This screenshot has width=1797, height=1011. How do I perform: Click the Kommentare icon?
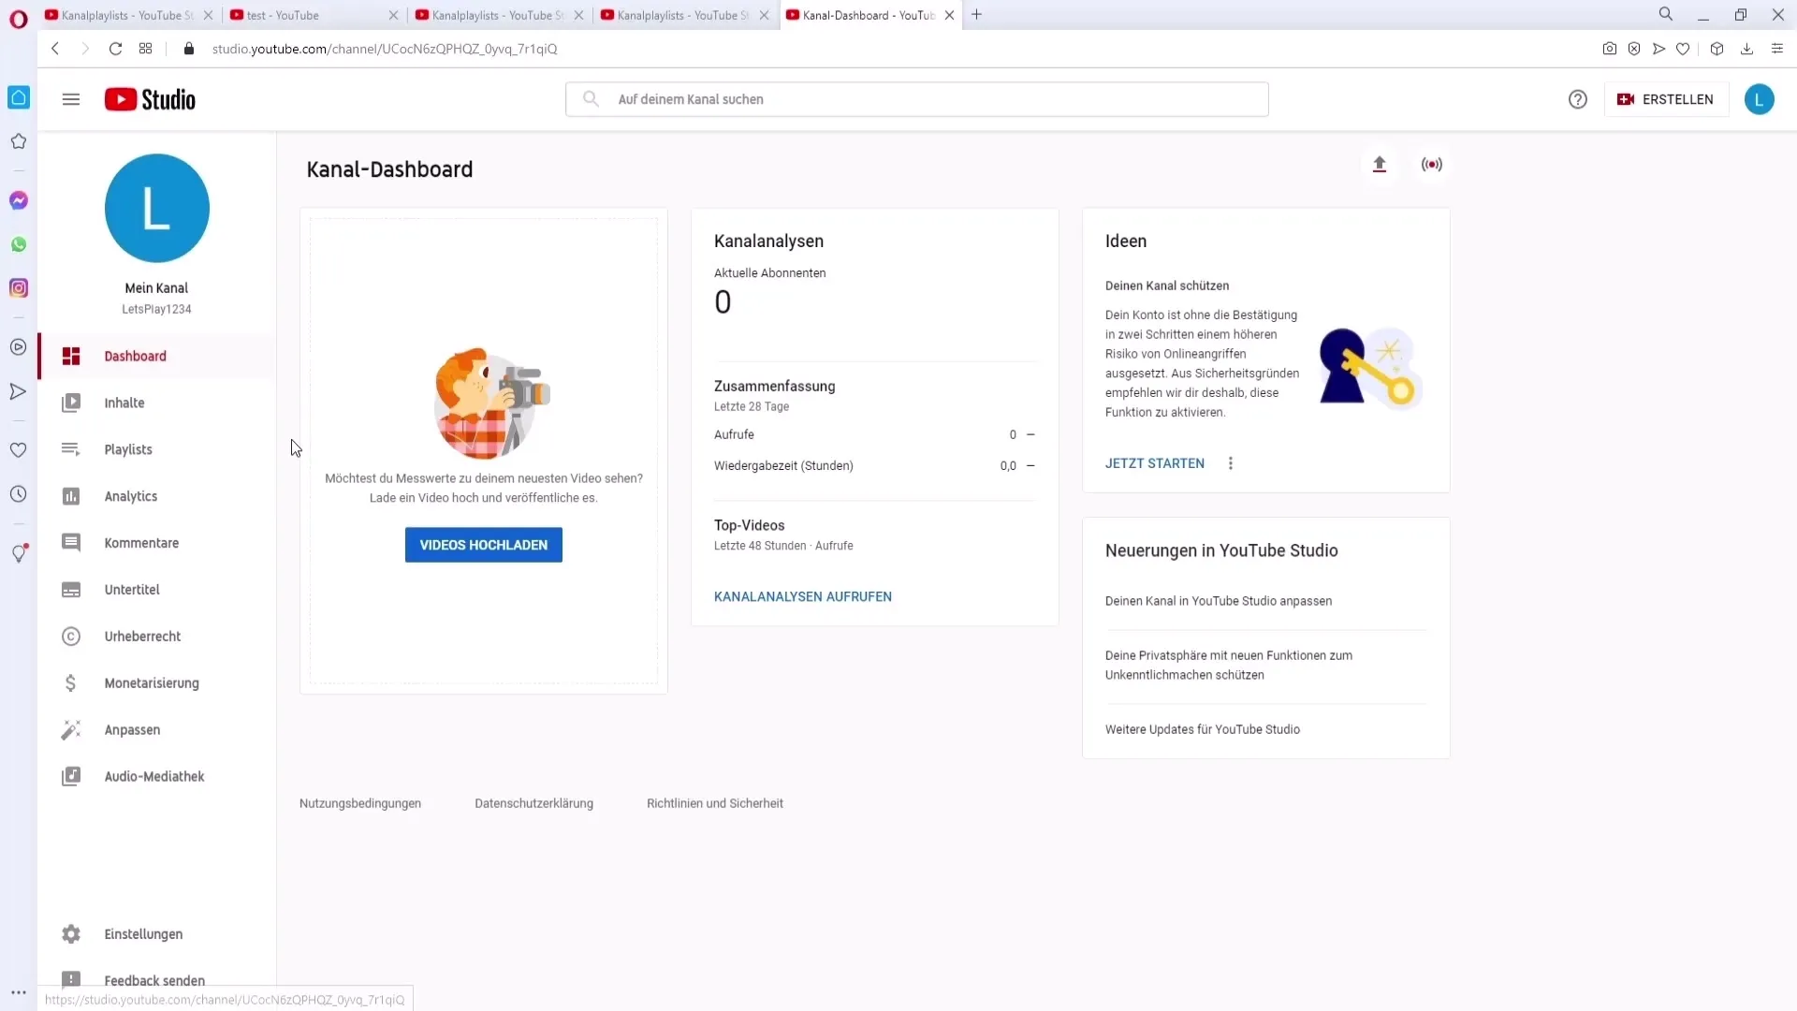(x=70, y=542)
